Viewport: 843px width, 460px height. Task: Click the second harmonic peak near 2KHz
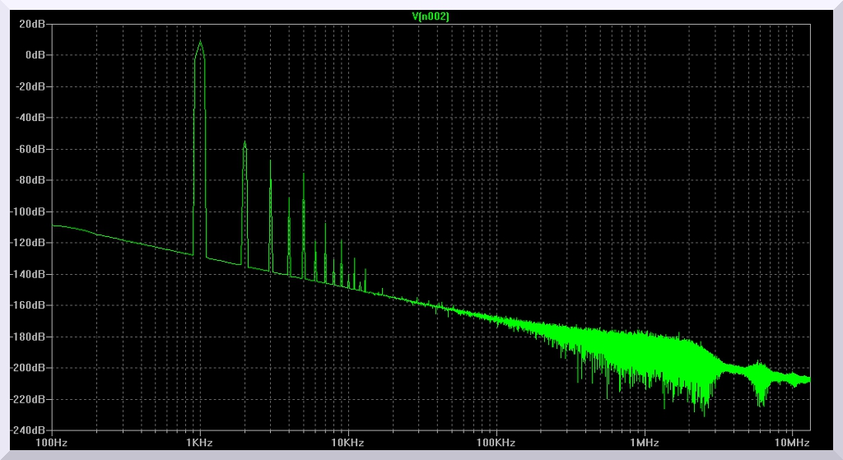click(x=245, y=143)
